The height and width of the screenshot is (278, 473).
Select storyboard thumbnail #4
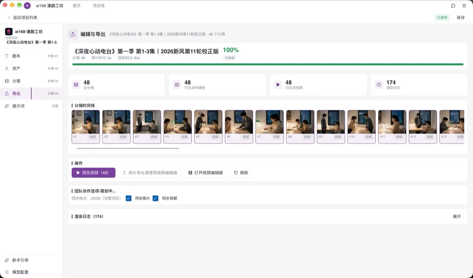[178, 126]
